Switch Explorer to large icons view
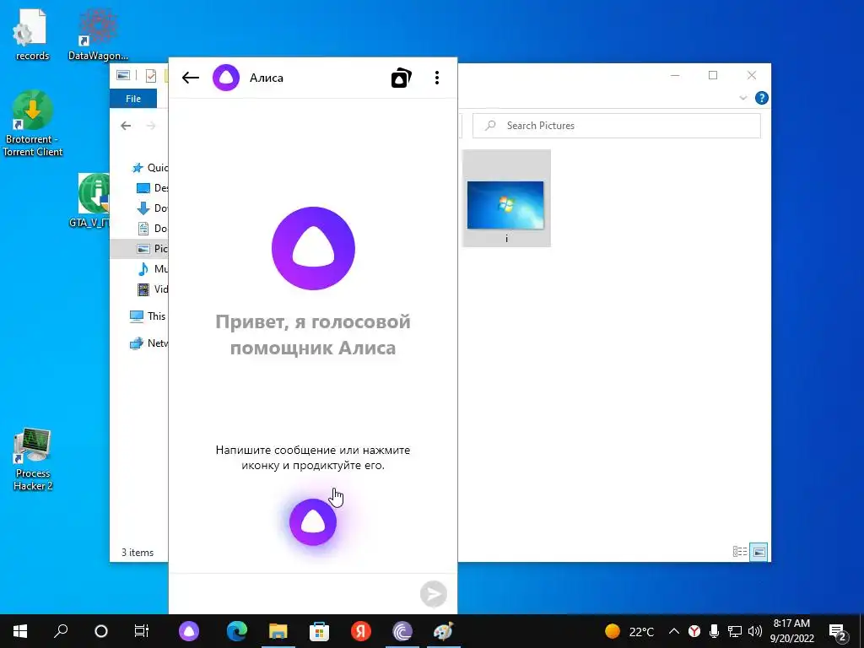Image resolution: width=864 pixels, height=648 pixels. click(x=759, y=552)
